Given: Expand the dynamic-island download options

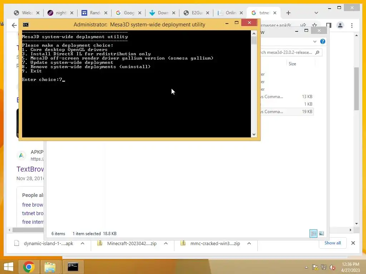Looking at the screenshot, I should [x=83, y=243].
